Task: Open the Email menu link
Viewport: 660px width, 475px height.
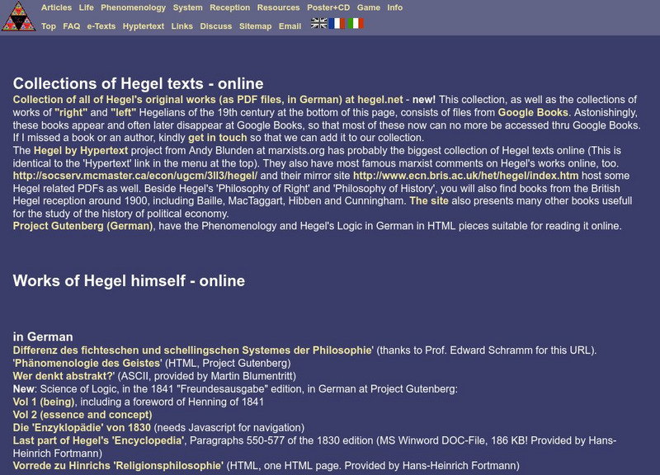Action: coord(290,26)
